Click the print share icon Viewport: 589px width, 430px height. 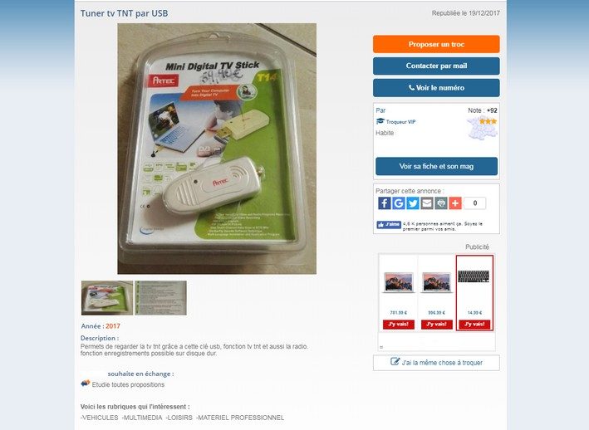point(441,203)
